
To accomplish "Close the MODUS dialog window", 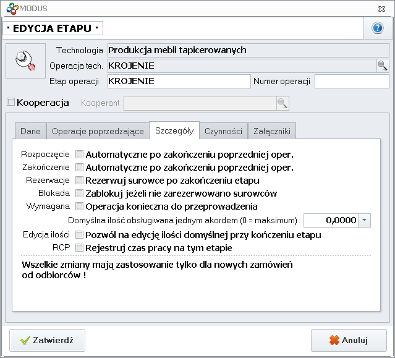I will (381, 9).
